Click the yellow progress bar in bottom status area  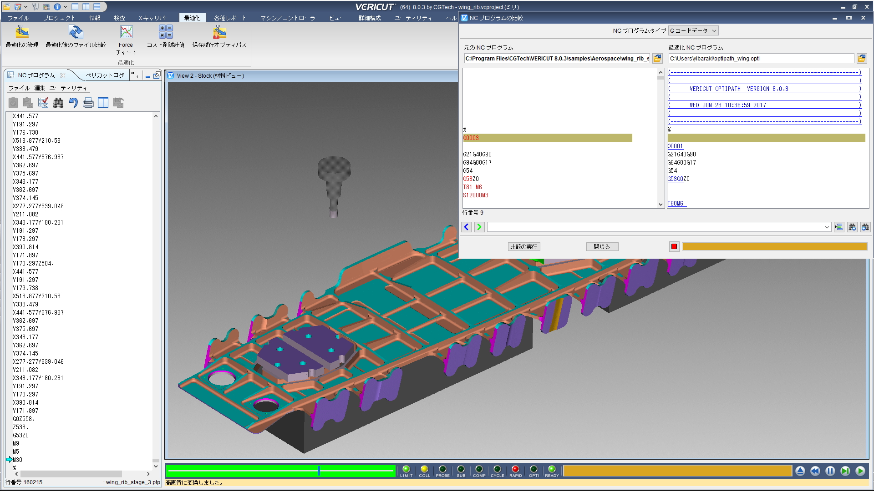[x=677, y=471]
